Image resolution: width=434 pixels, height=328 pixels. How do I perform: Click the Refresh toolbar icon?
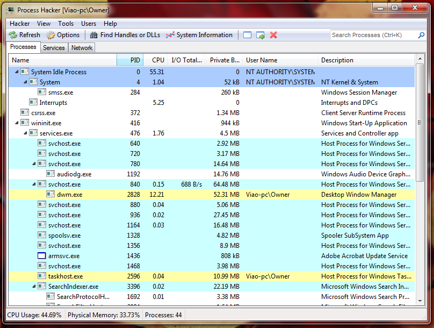click(x=13, y=35)
